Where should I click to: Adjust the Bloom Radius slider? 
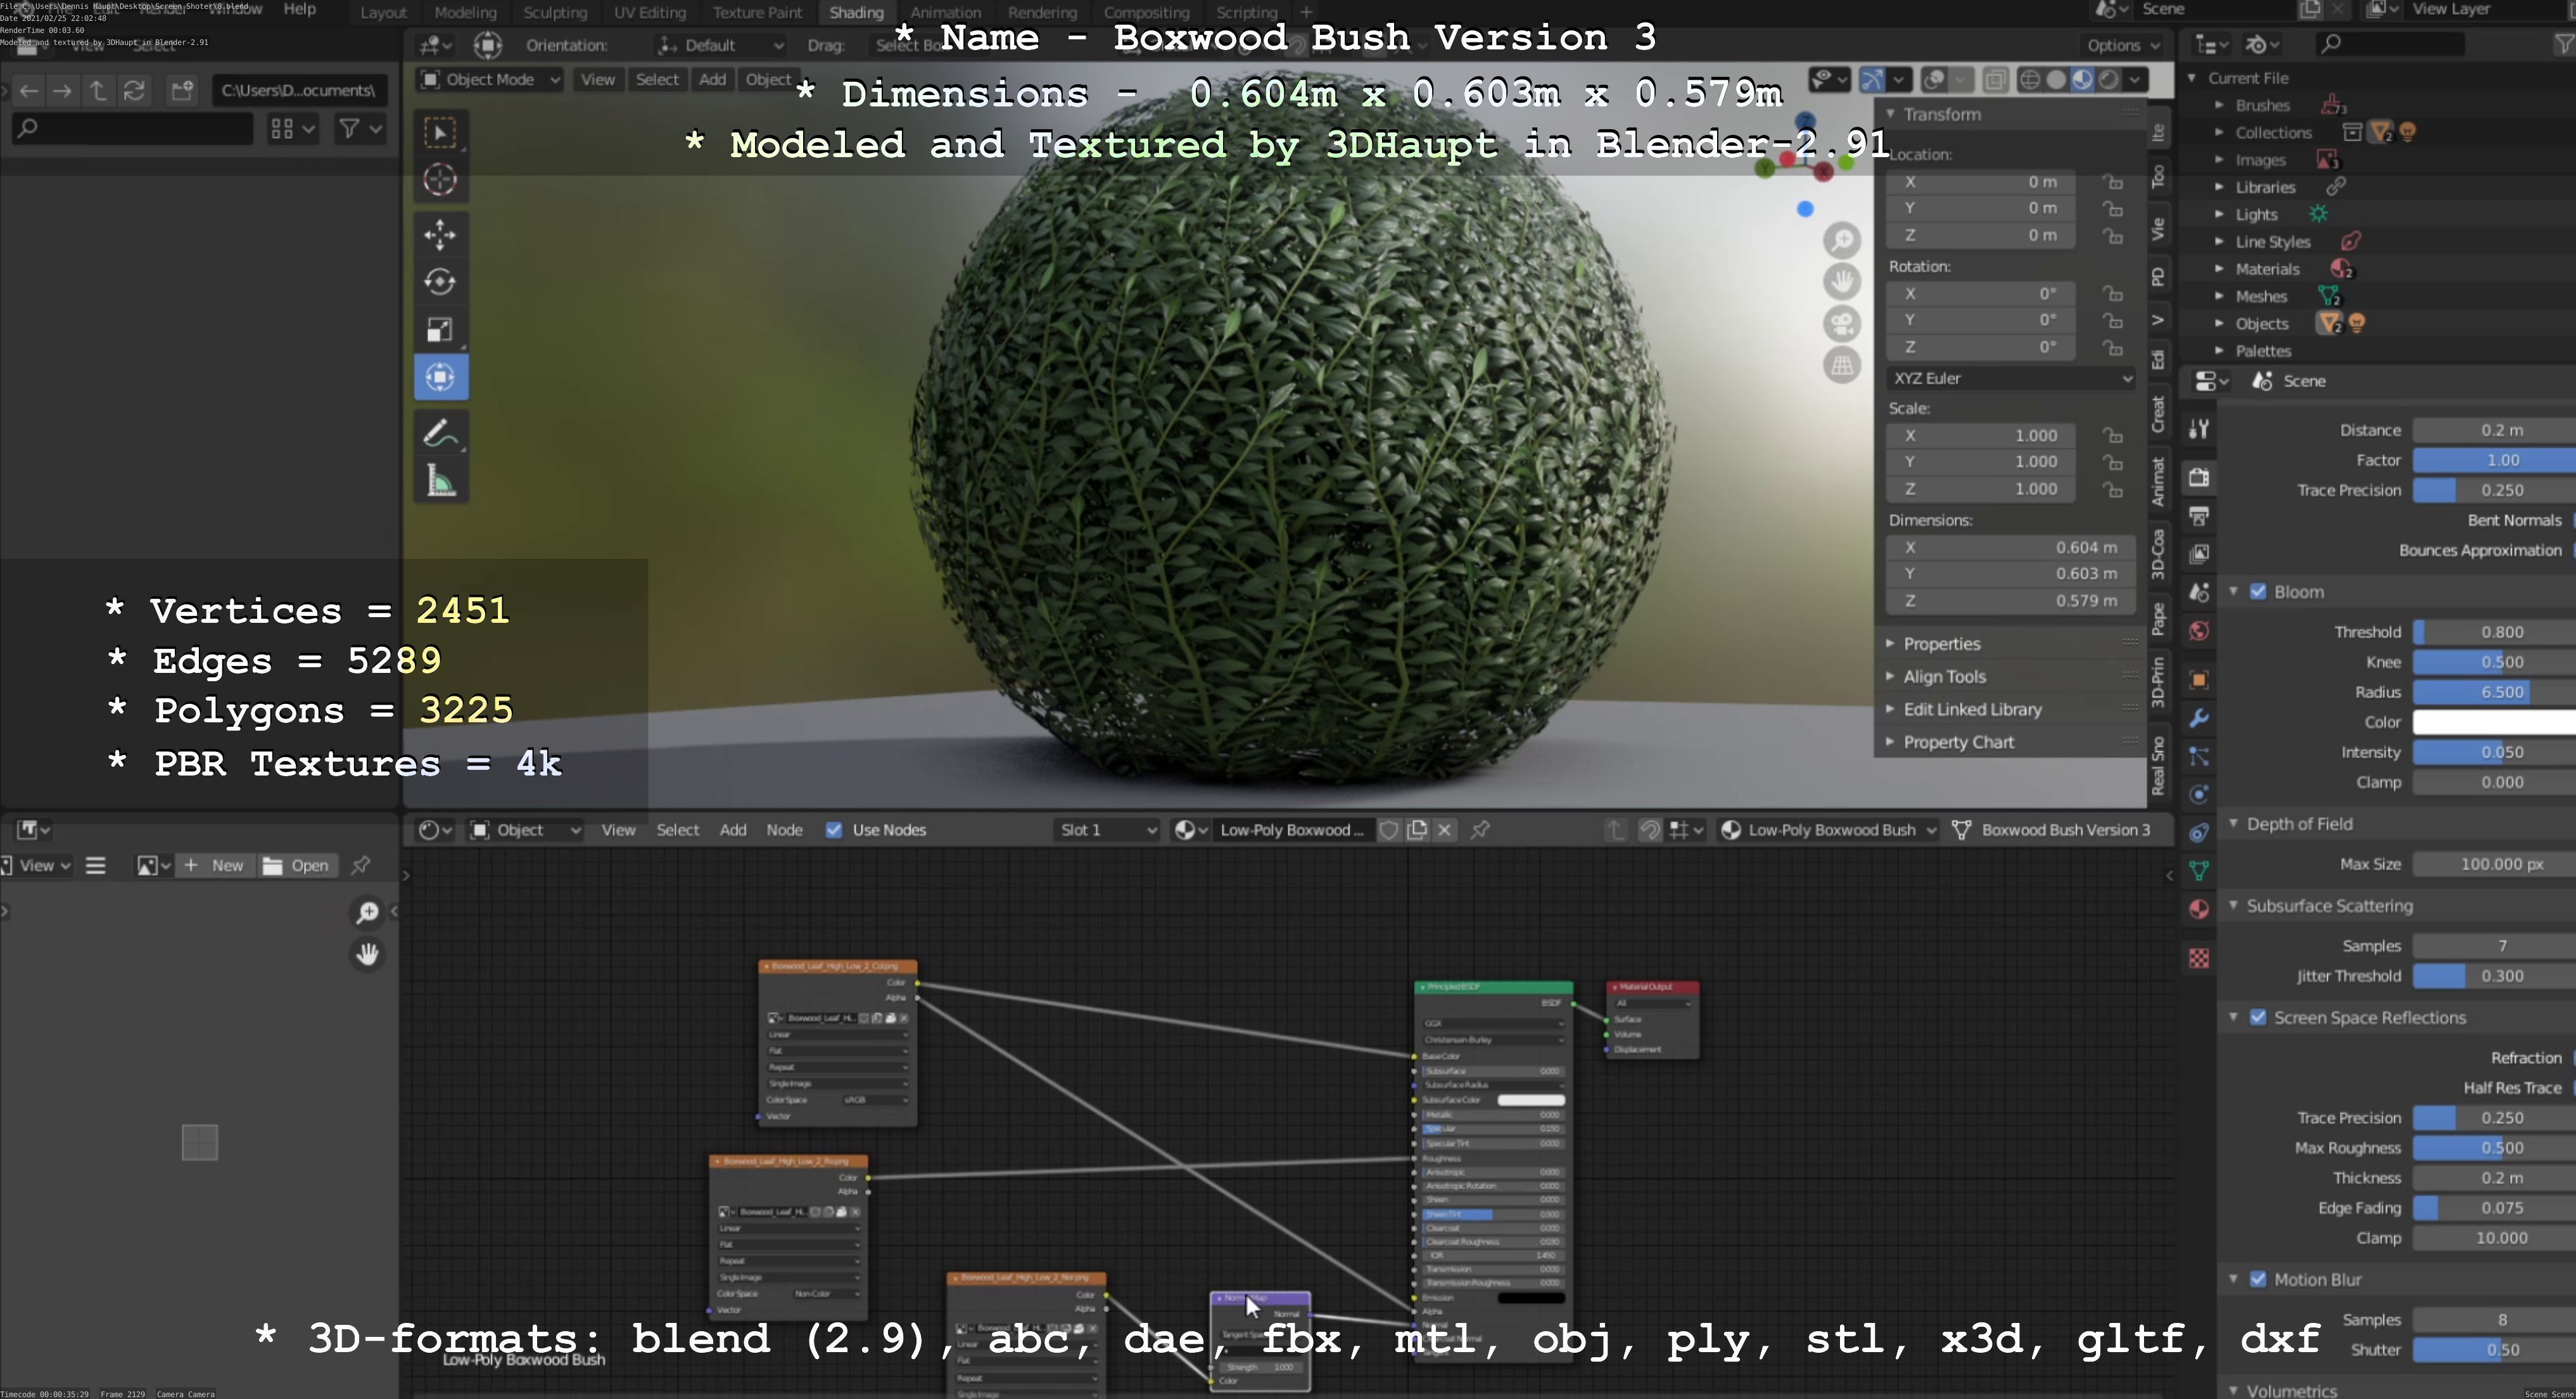pos(2494,692)
